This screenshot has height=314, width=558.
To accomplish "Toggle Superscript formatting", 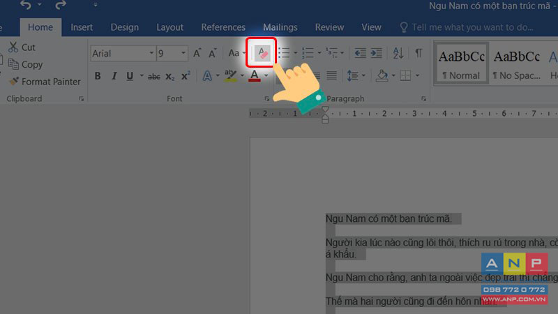I will click(186, 76).
